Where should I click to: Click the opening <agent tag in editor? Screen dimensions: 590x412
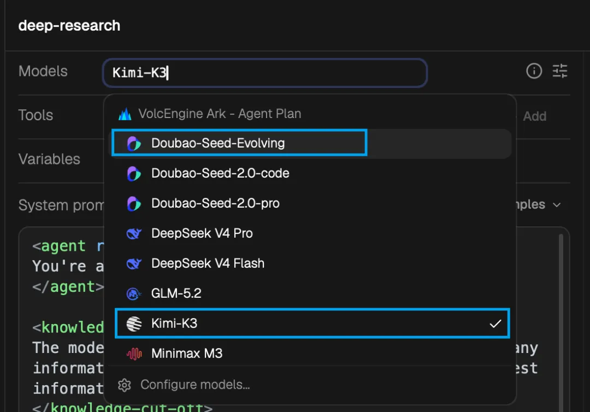click(x=59, y=246)
